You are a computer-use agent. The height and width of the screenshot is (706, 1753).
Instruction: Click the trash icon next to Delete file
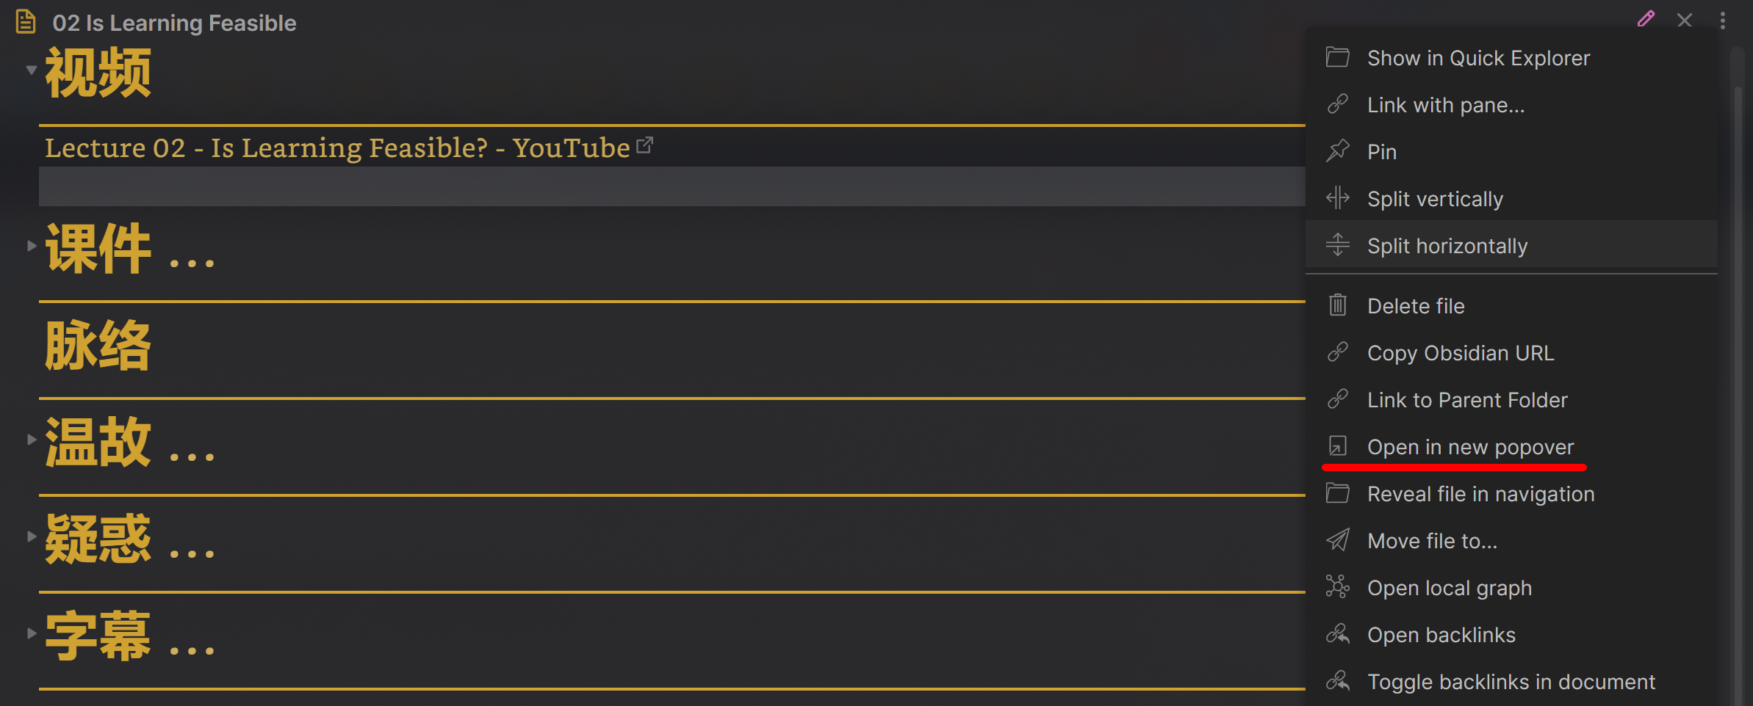(x=1338, y=305)
